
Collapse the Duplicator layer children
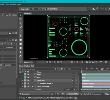tap(31, 80)
